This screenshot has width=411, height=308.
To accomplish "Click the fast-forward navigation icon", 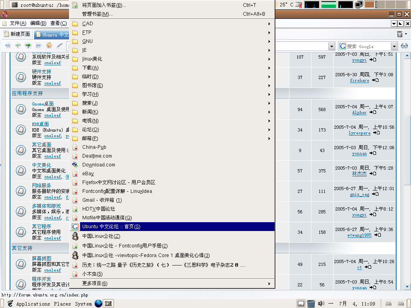I will click(x=39, y=45).
